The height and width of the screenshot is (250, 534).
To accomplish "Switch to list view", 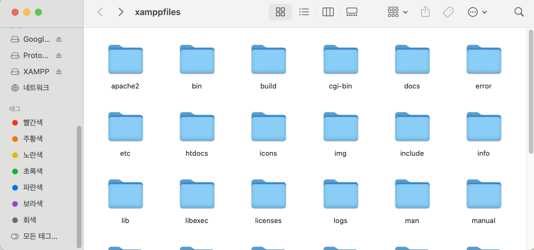I will click(304, 12).
